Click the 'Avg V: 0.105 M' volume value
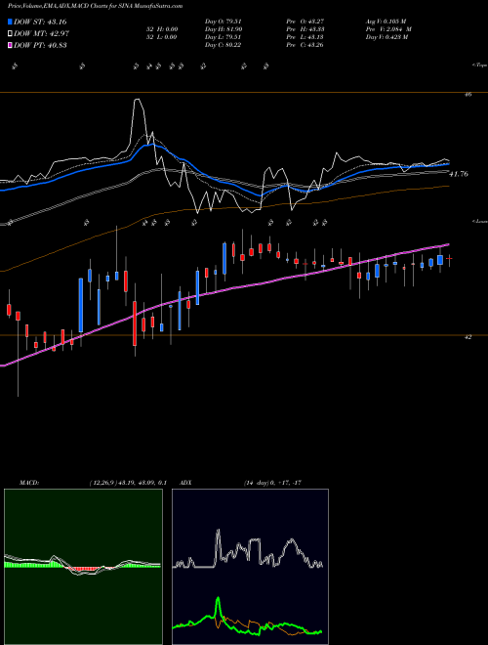The image size is (488, 645). 386,21
